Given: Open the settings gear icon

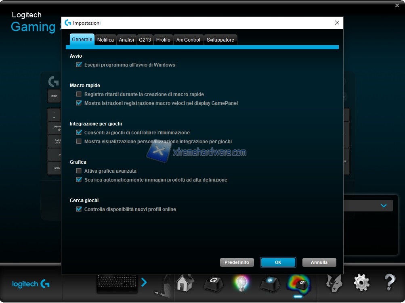Looking at the screenshot, I should click(x=361, y=283).
